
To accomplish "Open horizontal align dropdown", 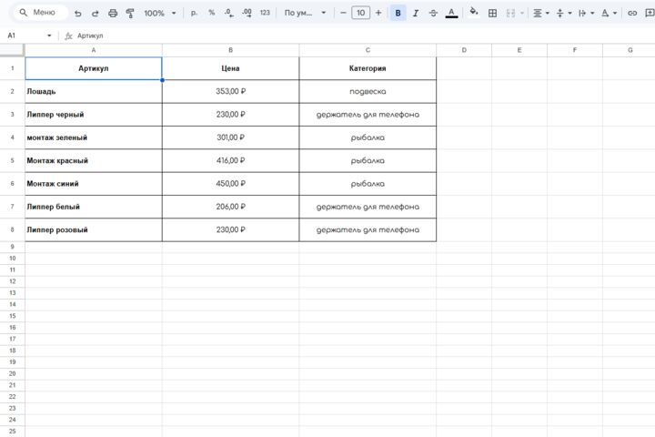I will 541,14.
